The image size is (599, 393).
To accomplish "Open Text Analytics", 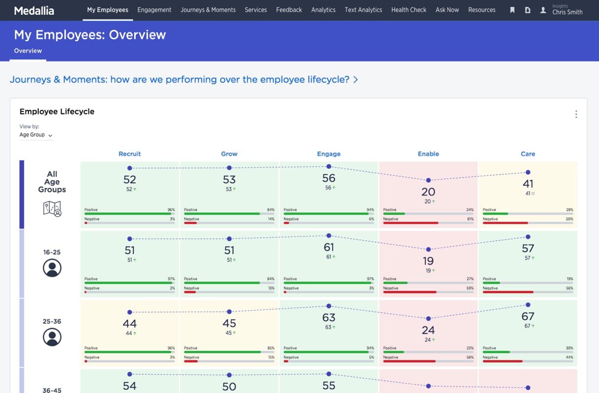I will point(363,10).
